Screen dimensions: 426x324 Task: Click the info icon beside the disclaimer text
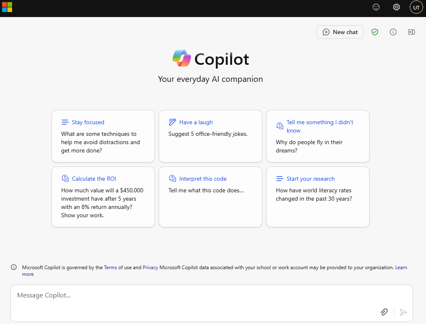[x=14, y=267]
